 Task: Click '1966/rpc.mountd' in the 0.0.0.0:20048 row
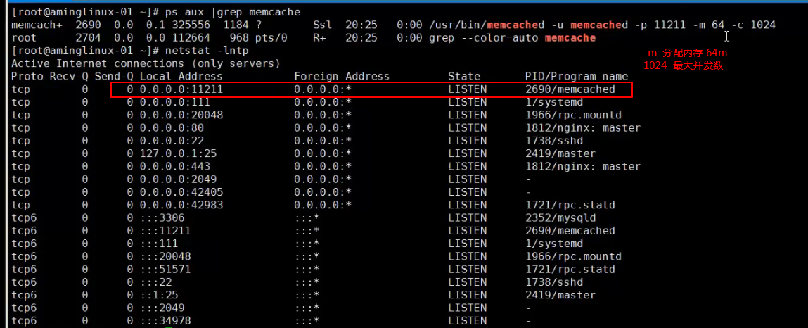coord(574,115)
